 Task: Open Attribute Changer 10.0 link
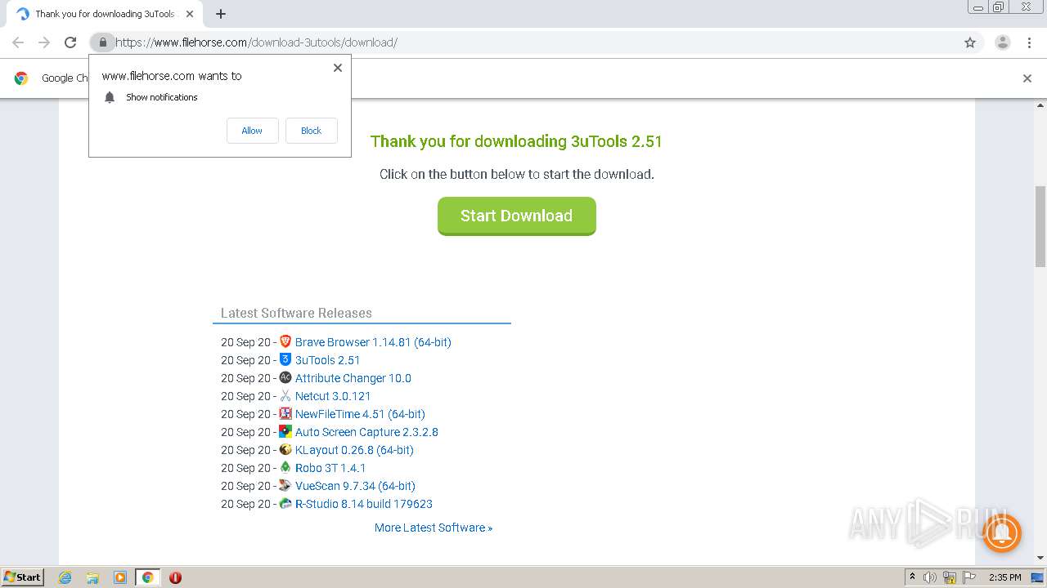pyautogui.click(x=353, y=378)
